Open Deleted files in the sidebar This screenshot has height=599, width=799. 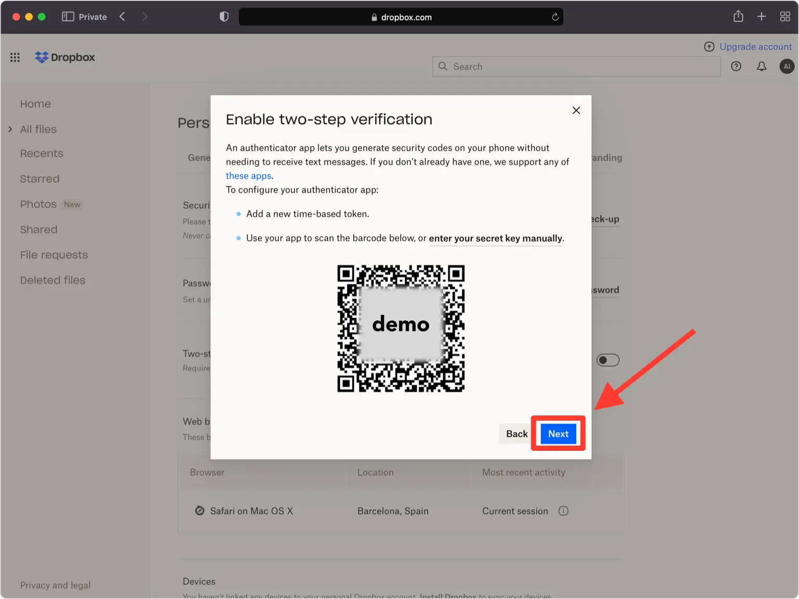click(53, 280)
